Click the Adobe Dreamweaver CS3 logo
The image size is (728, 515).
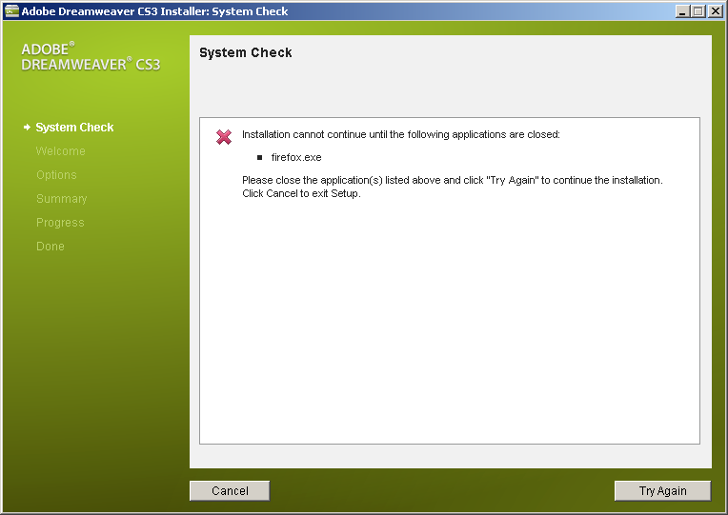[91, 57]
